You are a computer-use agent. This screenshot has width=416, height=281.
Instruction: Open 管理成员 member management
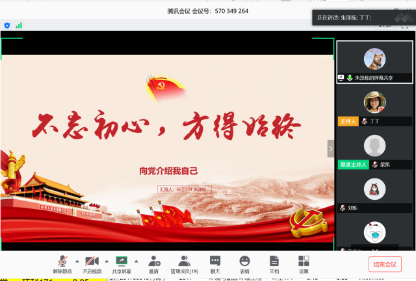click(x=184, y=263)
